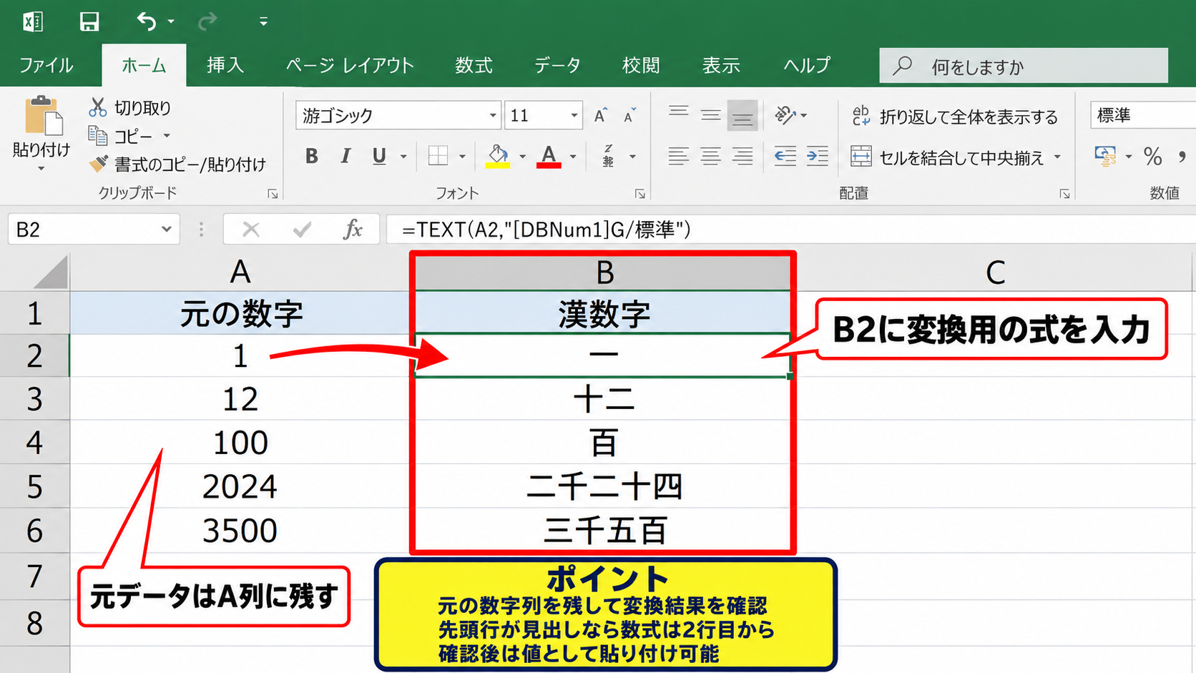
Task: Expand the fill color dropdown arrow
Action: (522, 157)
